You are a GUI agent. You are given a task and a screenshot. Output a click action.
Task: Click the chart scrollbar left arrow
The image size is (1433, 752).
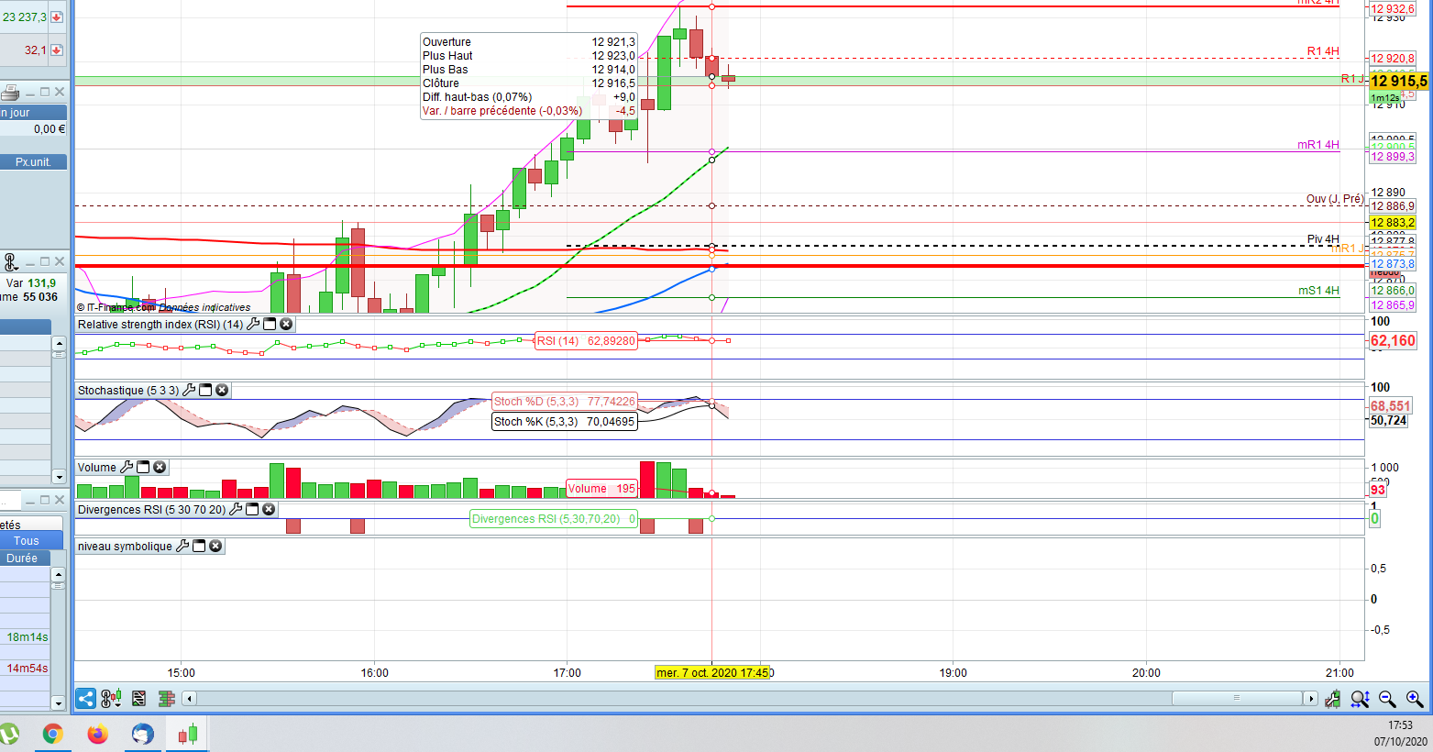pos(190,699)
